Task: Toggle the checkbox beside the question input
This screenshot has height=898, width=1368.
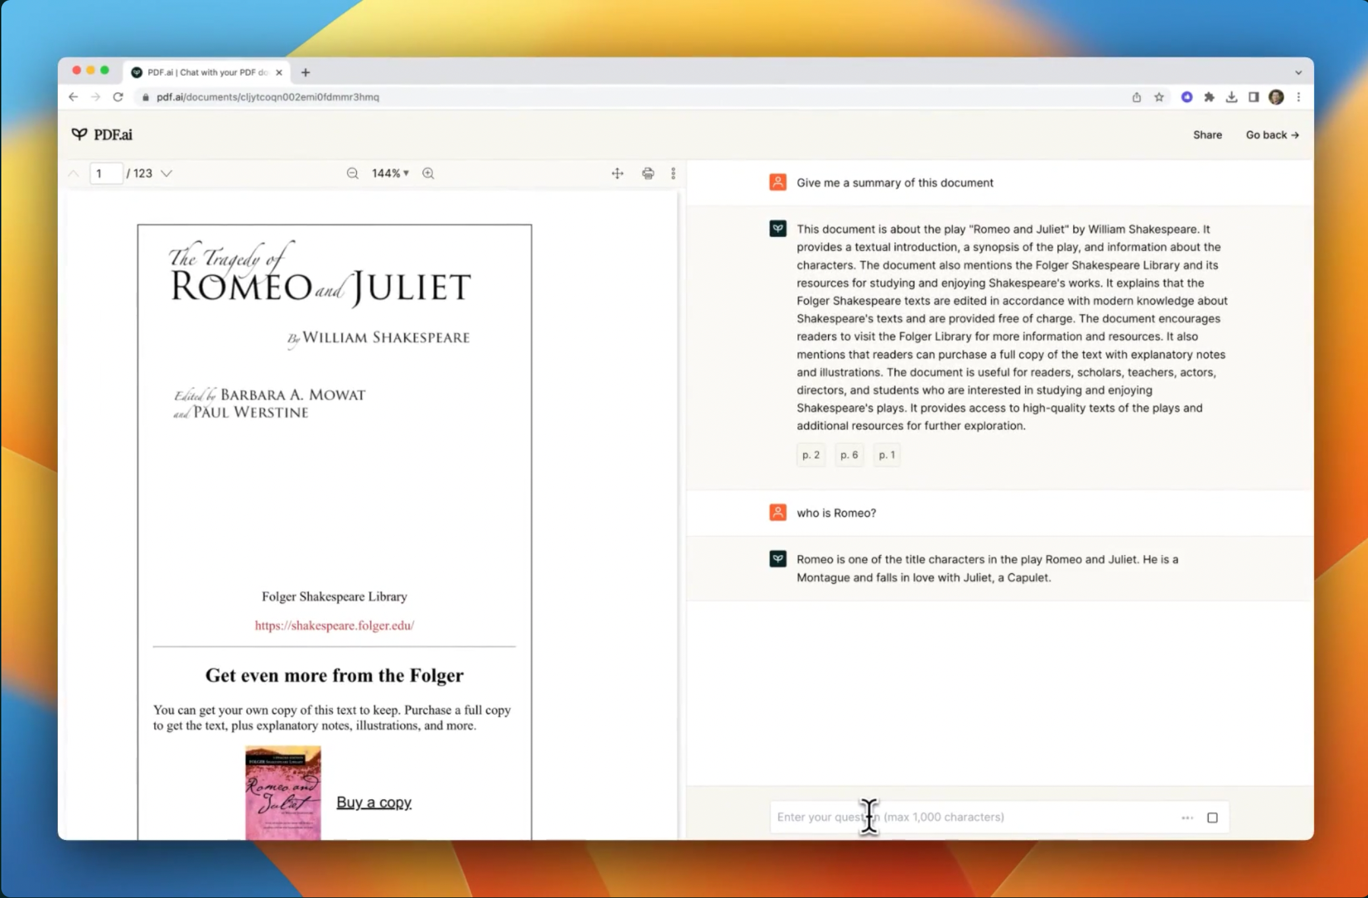Action: point(1213,817)
